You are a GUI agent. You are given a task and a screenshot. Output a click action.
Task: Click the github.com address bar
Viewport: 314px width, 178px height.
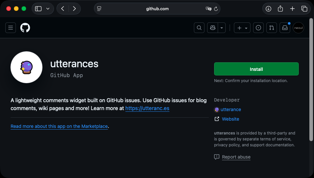click(x=157, y=9)
